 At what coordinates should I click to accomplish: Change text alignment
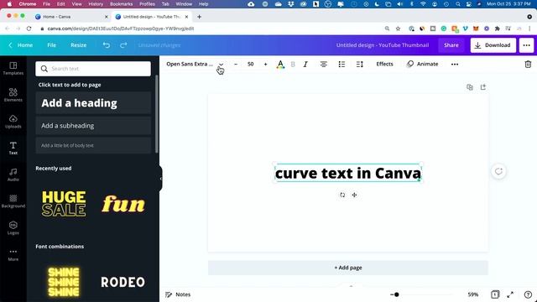[323, 65]
